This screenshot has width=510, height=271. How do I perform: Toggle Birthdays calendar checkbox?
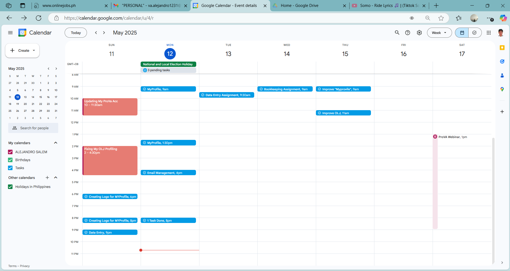(x=10, y=160)
